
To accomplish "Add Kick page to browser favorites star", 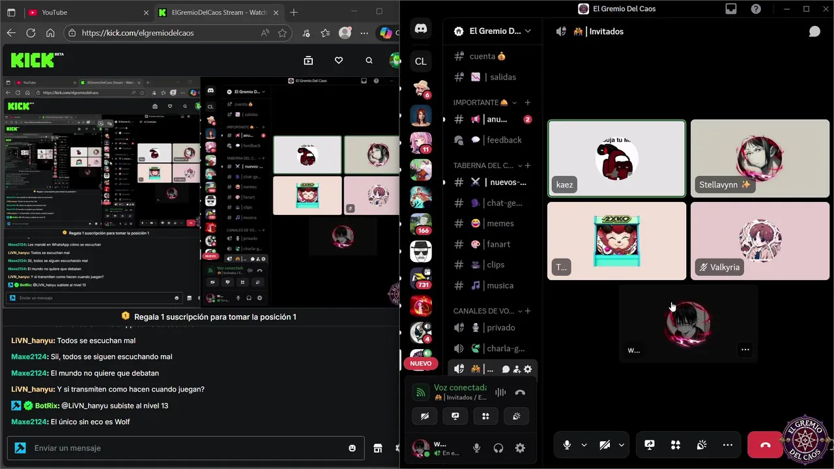I will coord(282,33).
